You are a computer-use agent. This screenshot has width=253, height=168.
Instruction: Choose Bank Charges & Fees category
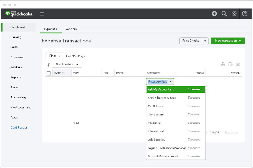click(176, 98)
